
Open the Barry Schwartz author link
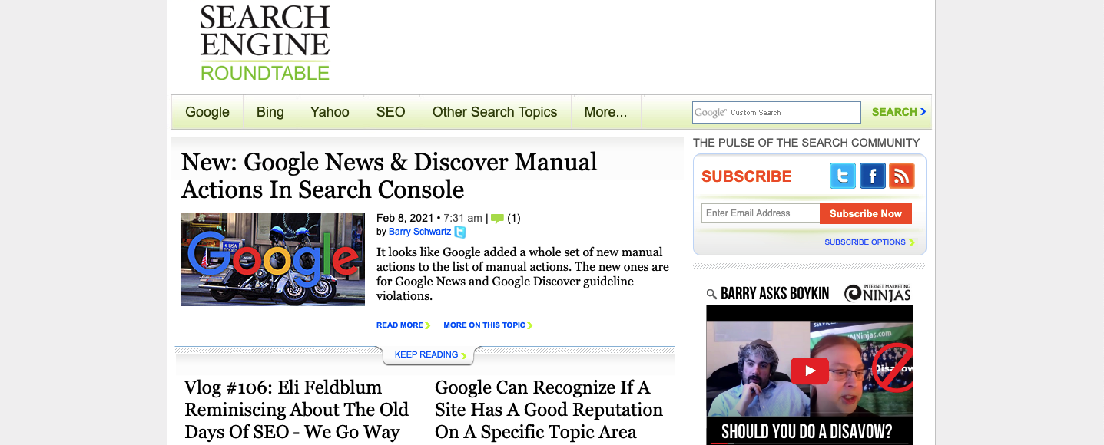pyautogui.click(x=419, y=232)
